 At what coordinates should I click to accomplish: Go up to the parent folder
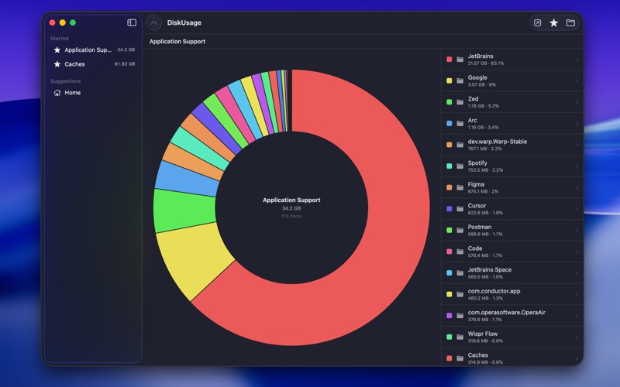tap(153, 23)
